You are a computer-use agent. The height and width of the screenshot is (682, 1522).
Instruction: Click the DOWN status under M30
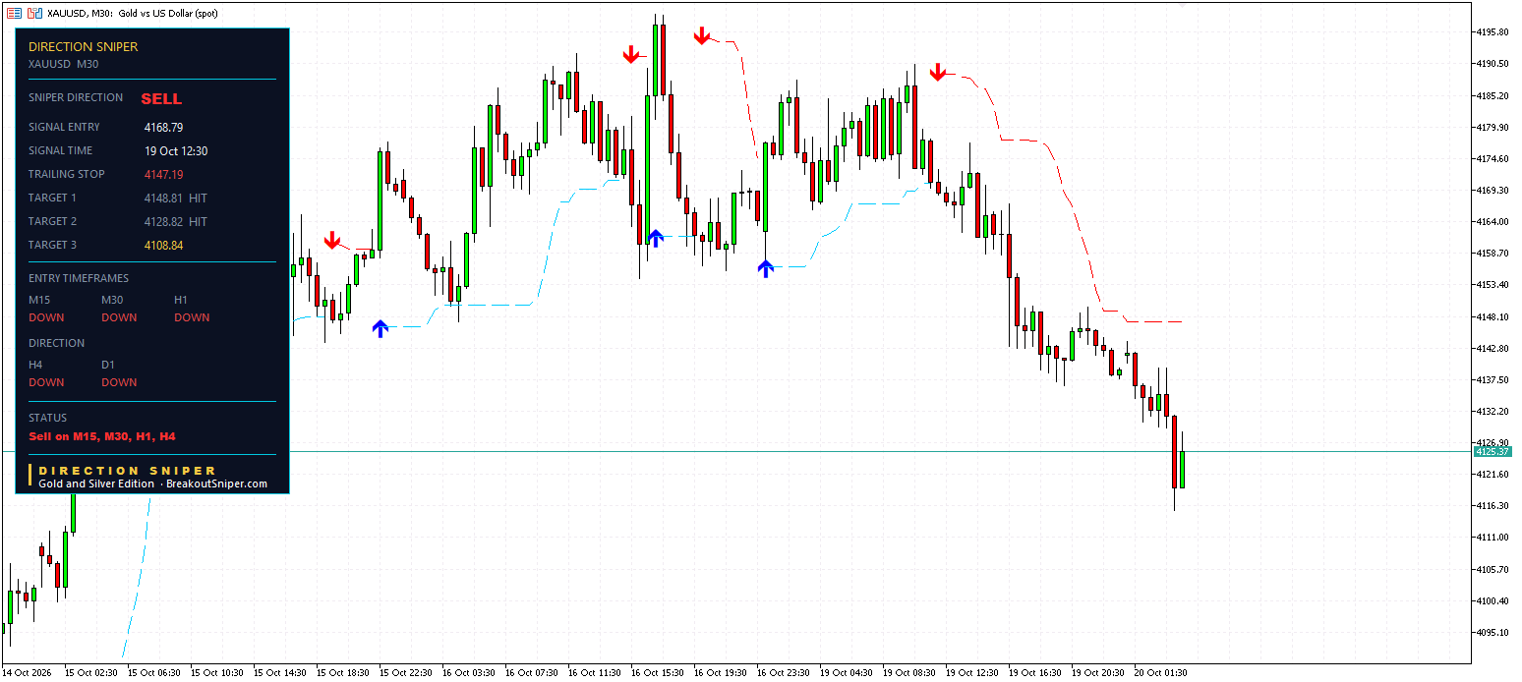[x=119, y=317]
